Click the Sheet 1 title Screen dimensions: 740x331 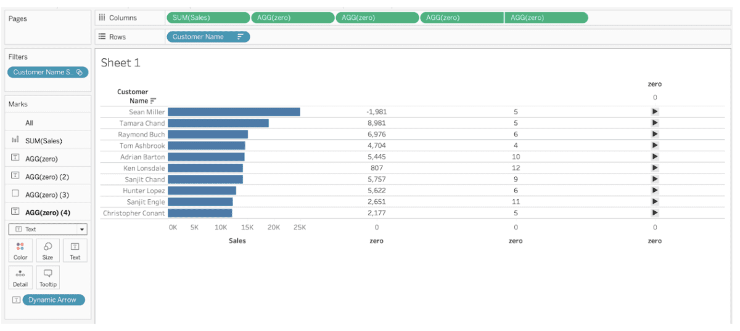coord(120,63)
